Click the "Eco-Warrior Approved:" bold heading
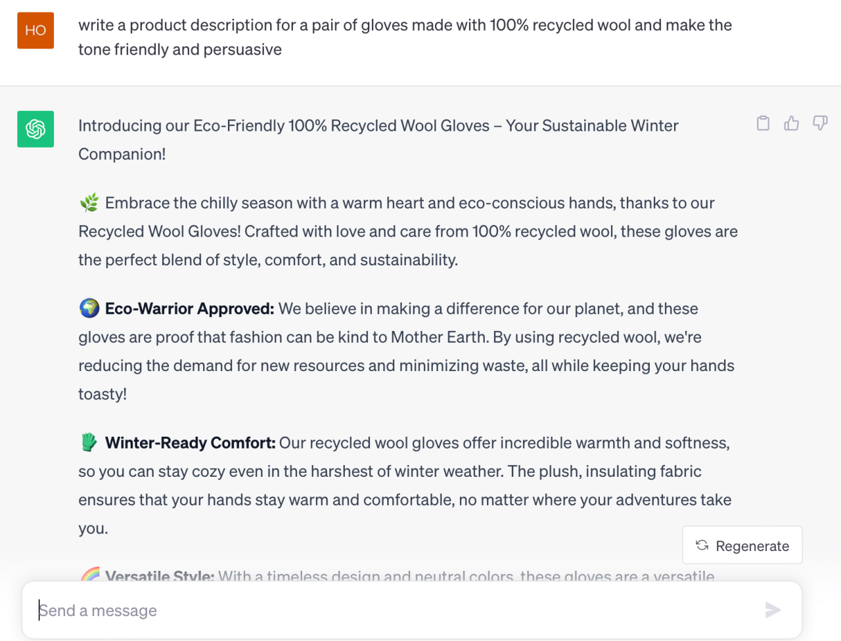 tap(189, 309)
